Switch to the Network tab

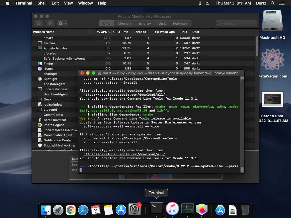coord(180,23)
